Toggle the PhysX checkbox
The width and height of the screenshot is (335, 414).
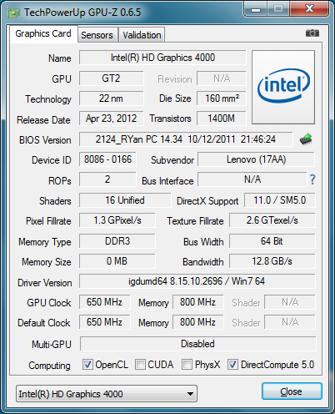point(187,364)
